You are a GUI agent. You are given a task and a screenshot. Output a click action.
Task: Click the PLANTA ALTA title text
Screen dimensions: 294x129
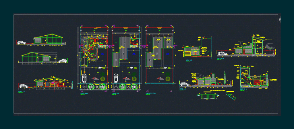click(115, 93)
